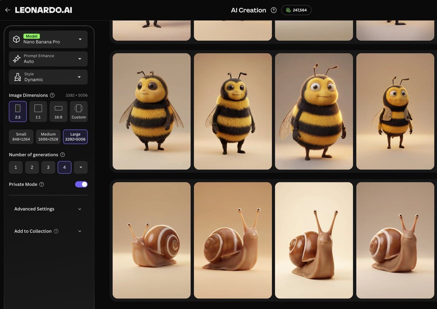Screen dimensions: 437x309
Task: Disable the Private Mode toggle
Action: pos(81,184)
